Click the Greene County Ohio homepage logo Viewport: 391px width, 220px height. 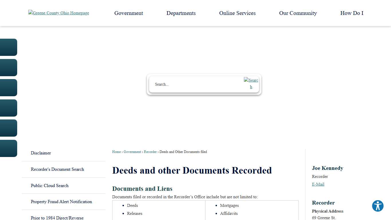tap(58, 13)
